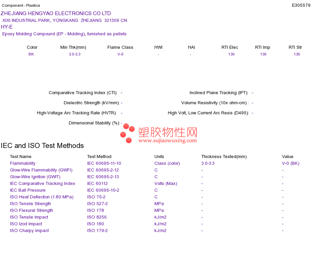Click the 'Test Method' column header
This screenshot has width=319, height=269.
click(99, 157)
